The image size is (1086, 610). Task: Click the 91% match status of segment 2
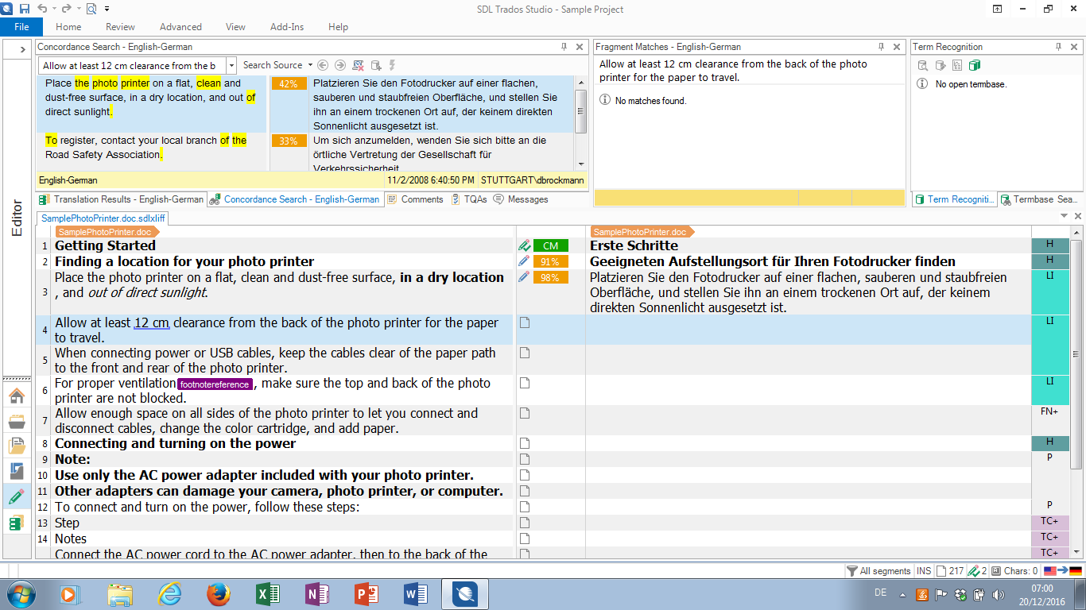(550, 261)
